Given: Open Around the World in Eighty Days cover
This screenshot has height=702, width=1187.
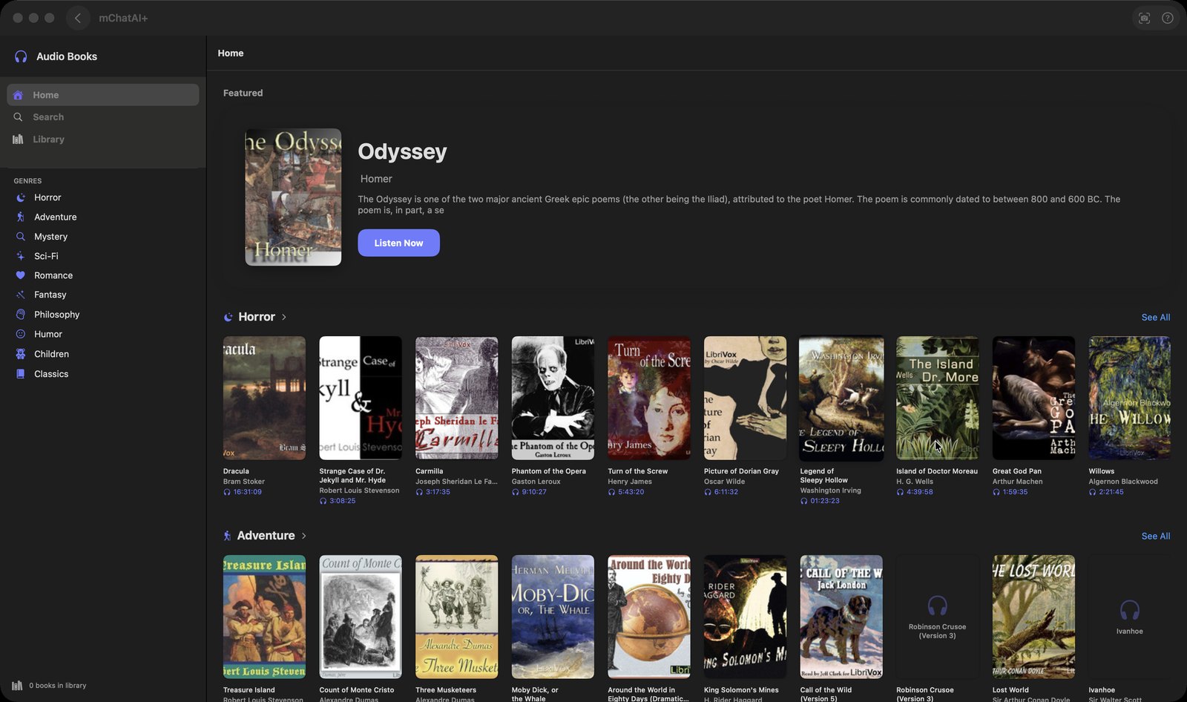Looking at the screenshot, I should coord(649,617).
